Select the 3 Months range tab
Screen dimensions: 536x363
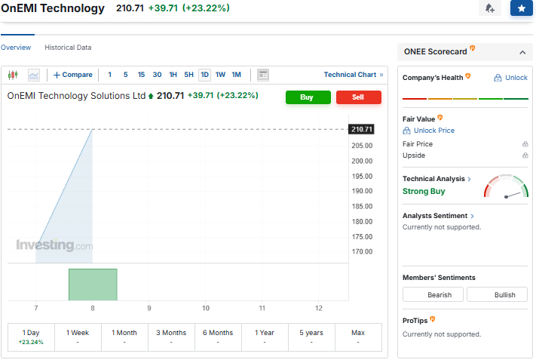click(171, 337)
